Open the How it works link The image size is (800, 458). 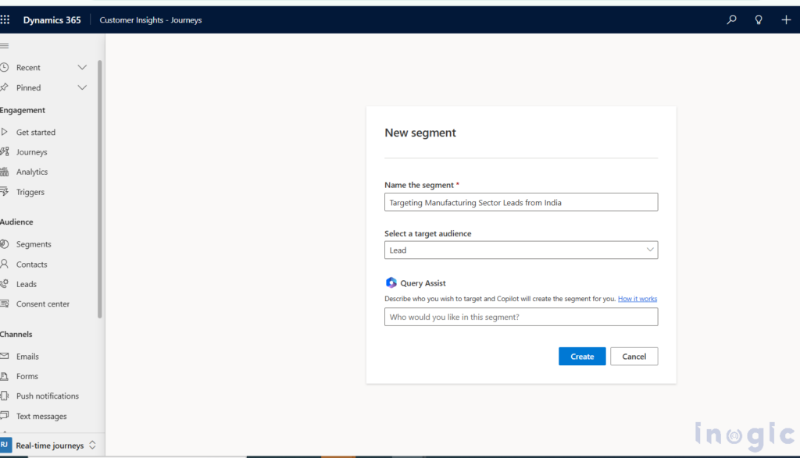(x=637, y=298)
